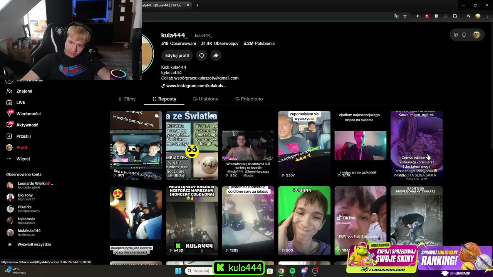This screenshot has width=493, height=277.
Task: Open the weather widget showing 24°C
Action: tap(15, 271)
